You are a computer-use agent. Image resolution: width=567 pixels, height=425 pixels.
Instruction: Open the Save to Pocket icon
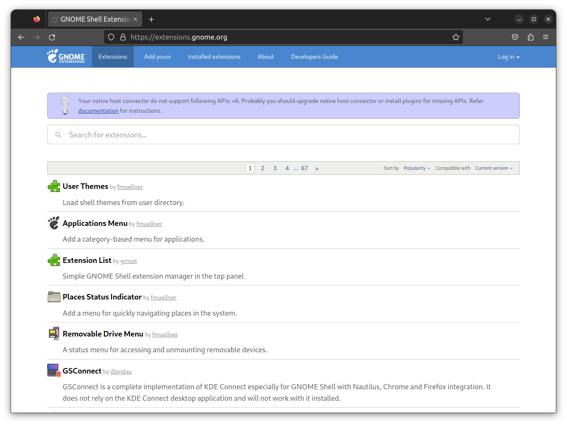[515, 37]
